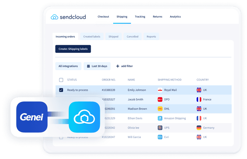Click UK flag in Madison Brown row
Image resolution: width=247 pixels, height=159 pixels.
tap(199, 109)
